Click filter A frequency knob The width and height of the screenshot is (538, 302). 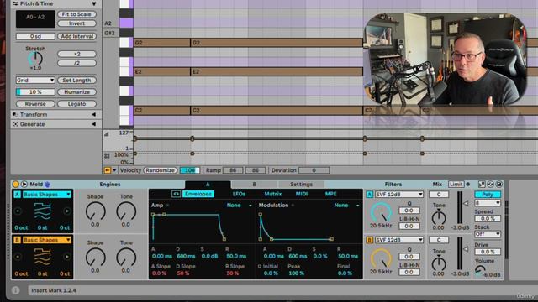[381, 212]
